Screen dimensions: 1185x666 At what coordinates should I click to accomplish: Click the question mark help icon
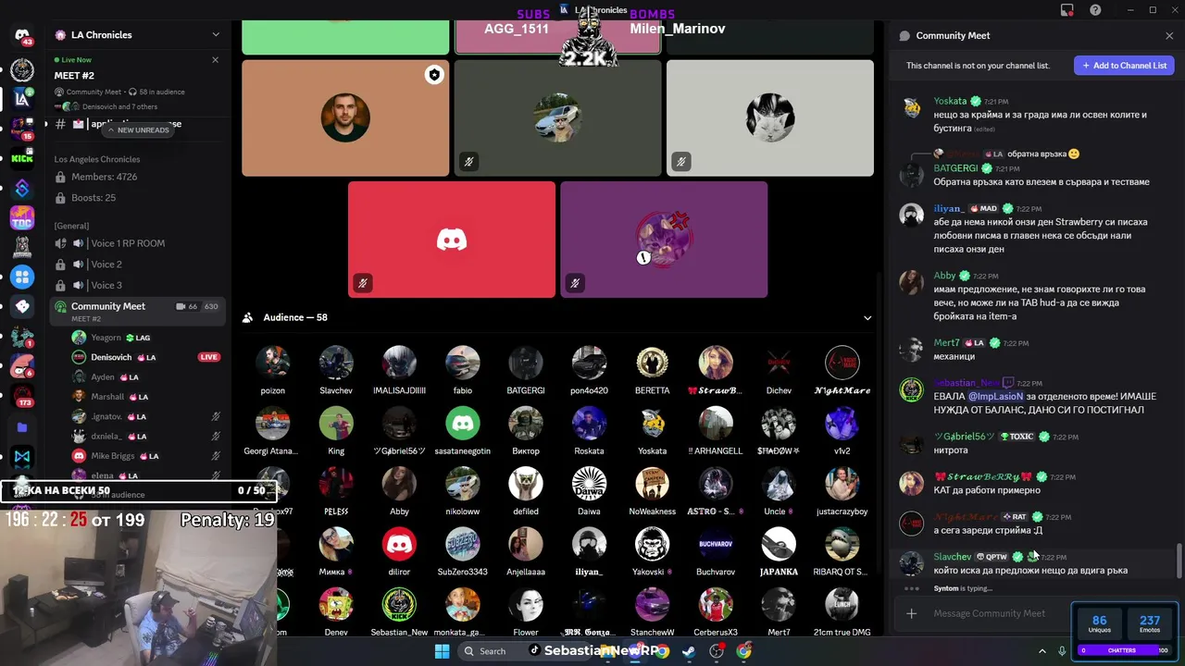click(1095, 10)
